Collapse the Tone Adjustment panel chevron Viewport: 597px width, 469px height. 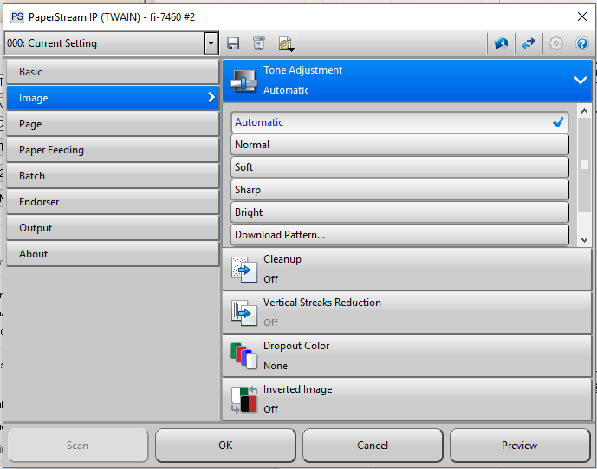click(580, 80)
